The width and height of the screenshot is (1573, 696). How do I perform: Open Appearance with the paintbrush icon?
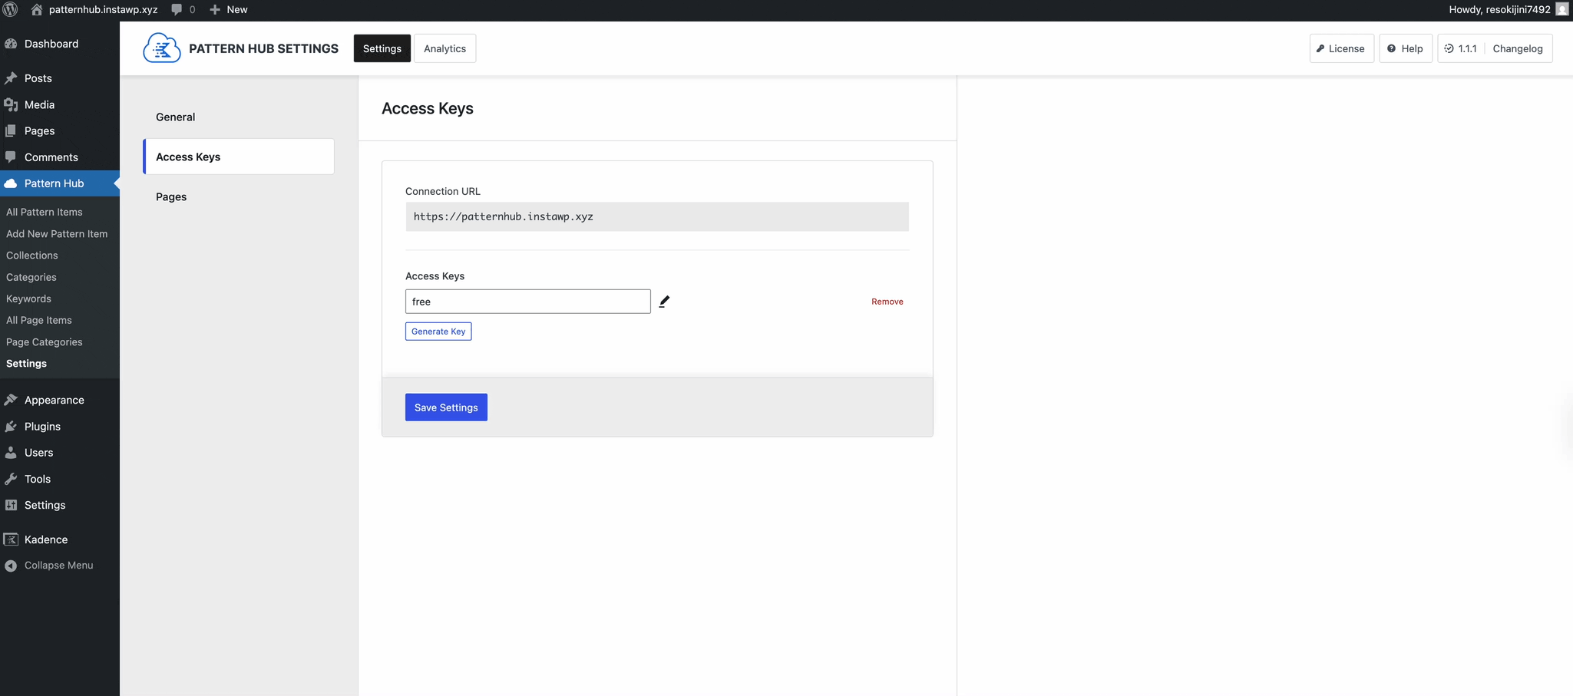point(12,399)
